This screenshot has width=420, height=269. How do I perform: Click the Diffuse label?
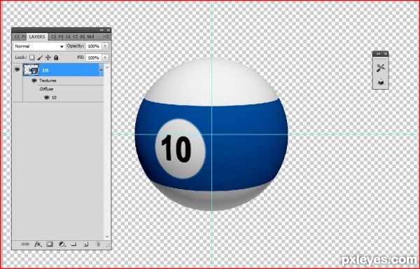coord(46,89)
